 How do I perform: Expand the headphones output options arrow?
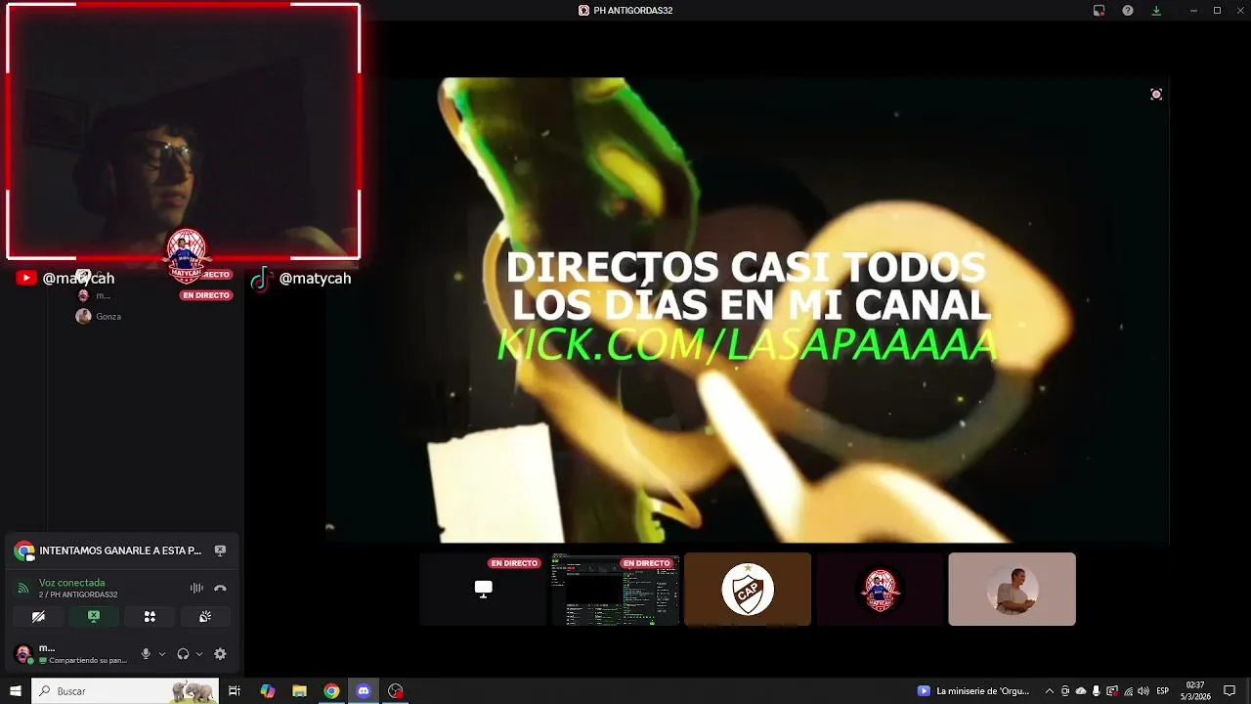tap(199, 654)
